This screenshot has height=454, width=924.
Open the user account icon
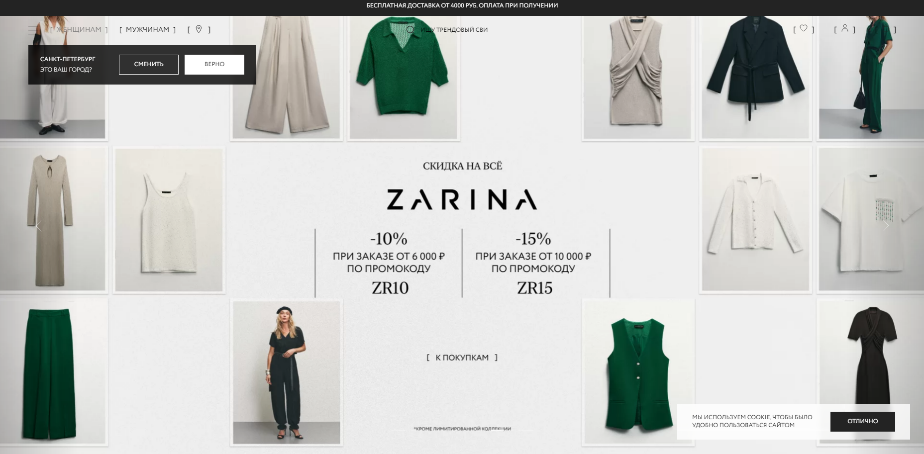[x=845, y=28]
